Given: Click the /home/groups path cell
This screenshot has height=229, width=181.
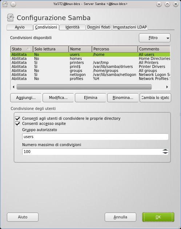Looking at the screenshot, I should pos(105,70).
